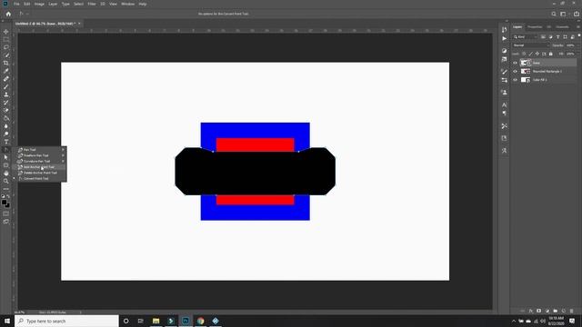Open the Edit Toolbar three-dots icon
Viewport: 582px width, 327px height.
(x=6, y=189)
